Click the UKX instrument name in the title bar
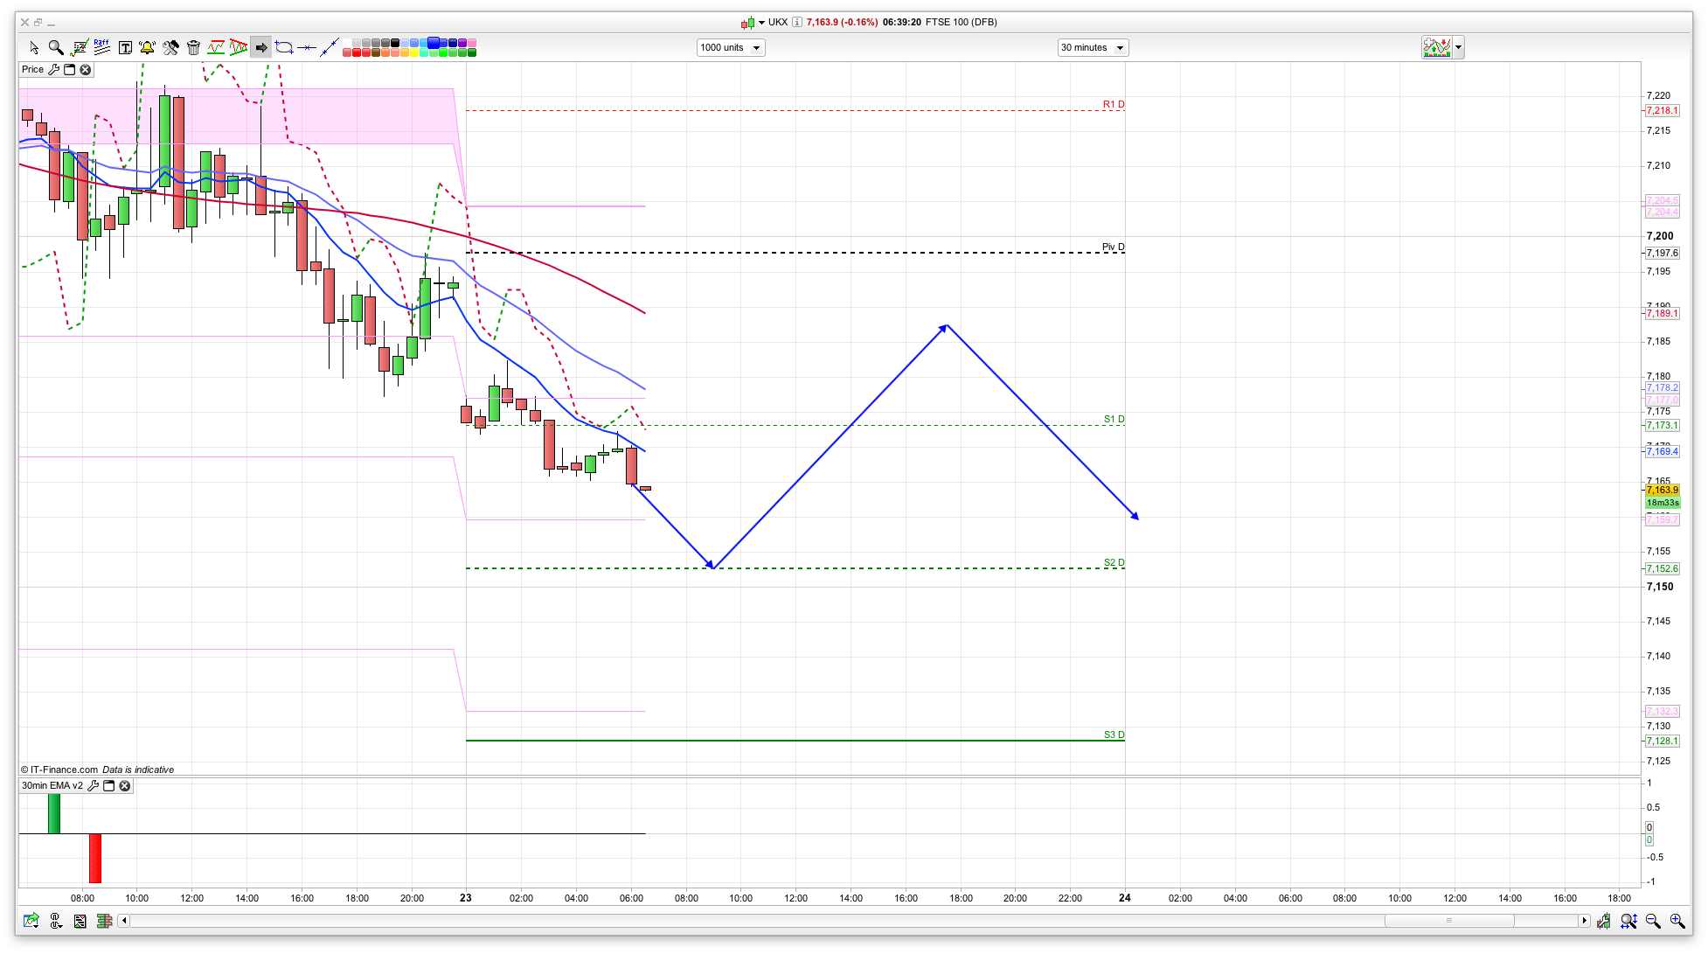This screenshot has width=1708, height=954. [x=777, y=22]
